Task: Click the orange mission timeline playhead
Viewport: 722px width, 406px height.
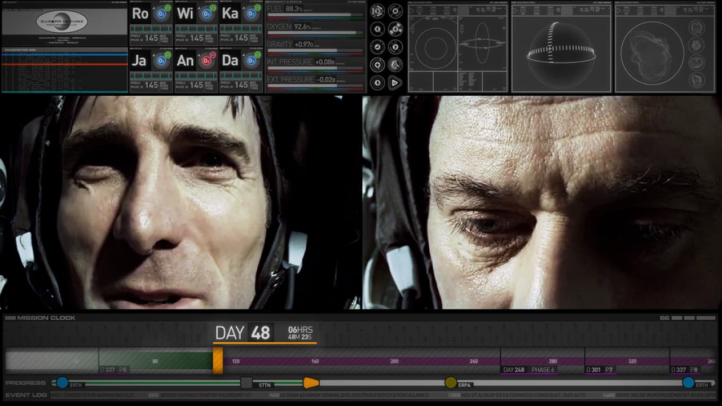Action: click(x=218, y=360)
